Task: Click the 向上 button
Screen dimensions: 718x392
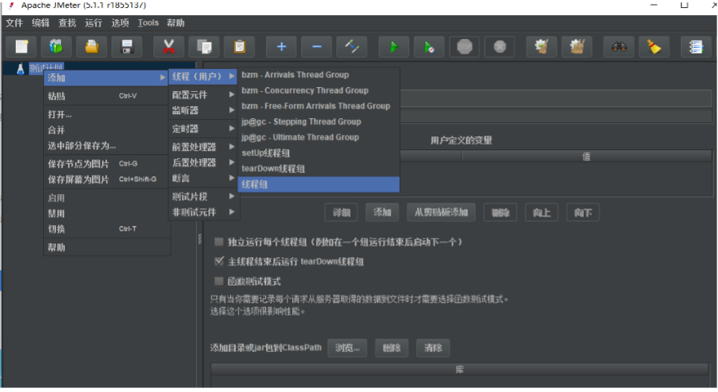Action: [x=541, y=212]
